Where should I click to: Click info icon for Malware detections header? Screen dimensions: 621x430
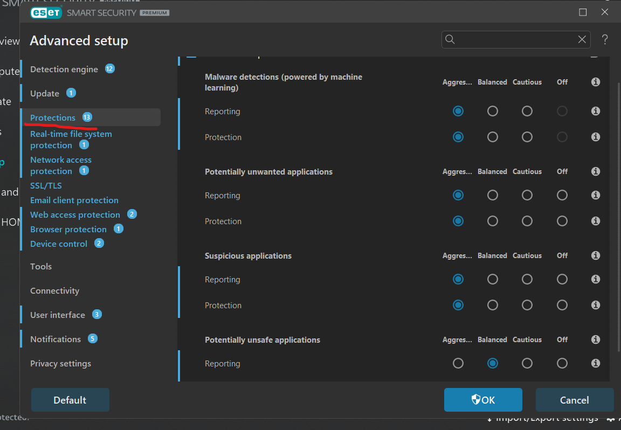596,82
